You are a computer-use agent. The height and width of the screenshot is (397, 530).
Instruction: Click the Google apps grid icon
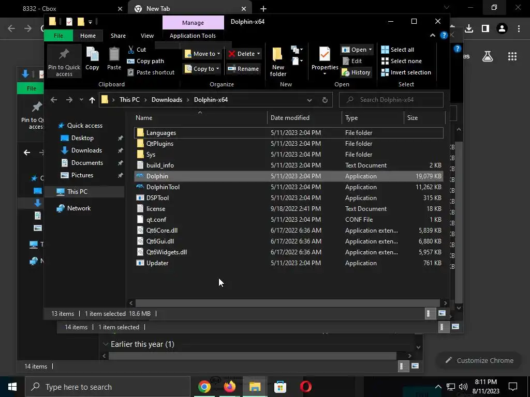[512, 56]
